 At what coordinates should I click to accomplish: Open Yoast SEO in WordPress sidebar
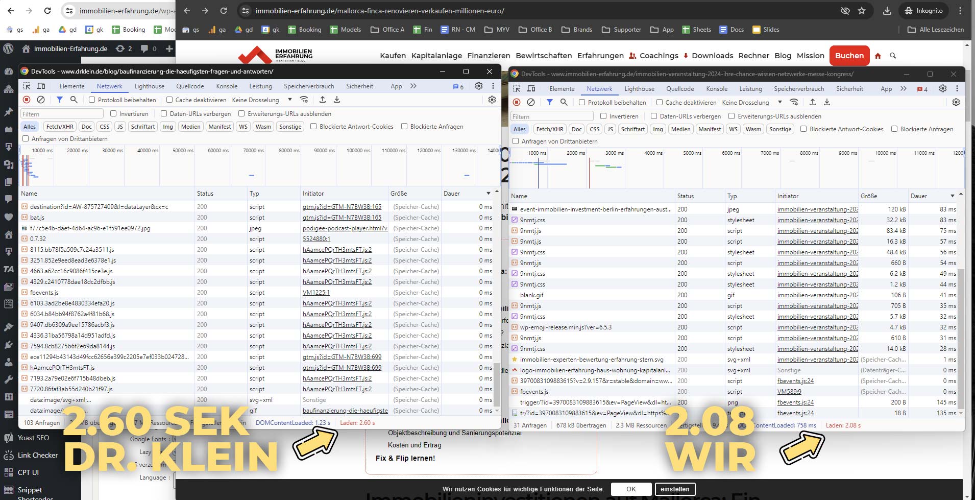(33, 438)
